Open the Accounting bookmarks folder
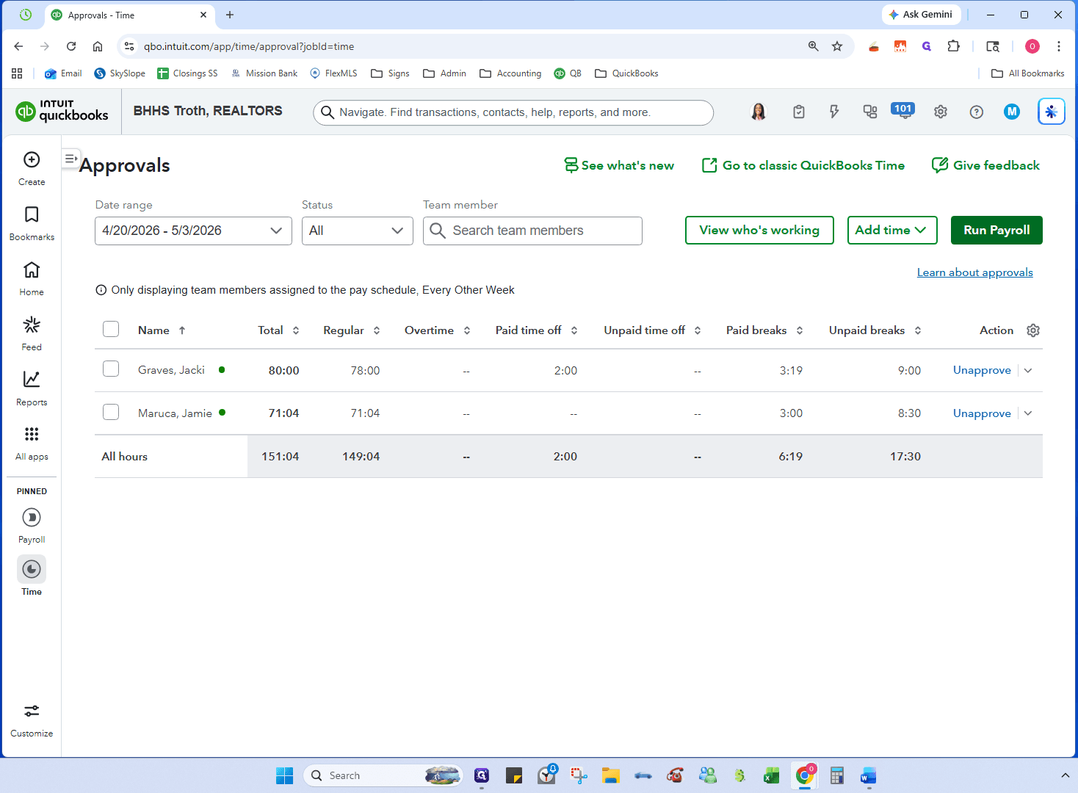The image size is (1078, 793). [x=510, y=73]
